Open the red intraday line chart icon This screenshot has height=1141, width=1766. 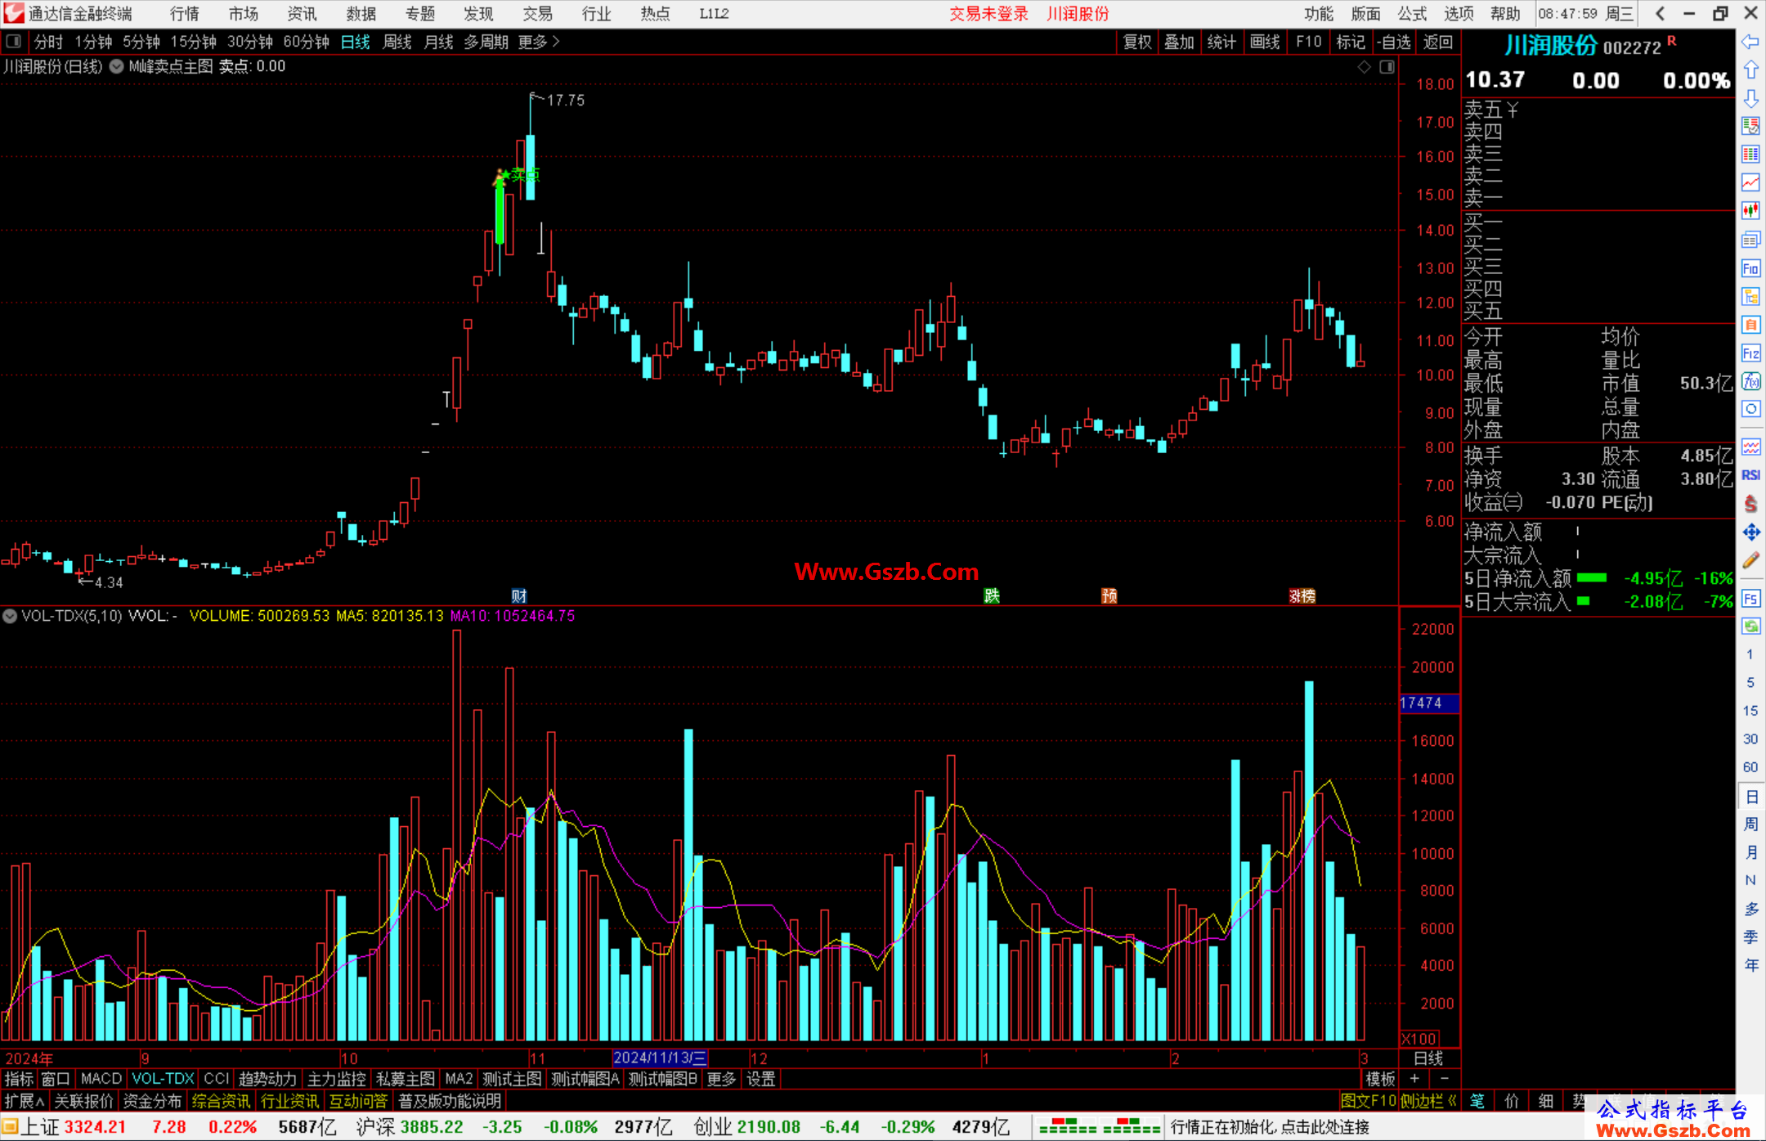pos(1750,182)
